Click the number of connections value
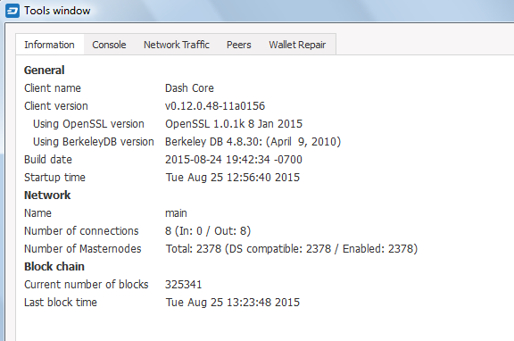 click(208, 231)
